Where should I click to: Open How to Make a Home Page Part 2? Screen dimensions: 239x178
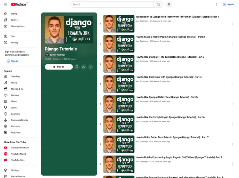tap(170, 37)
